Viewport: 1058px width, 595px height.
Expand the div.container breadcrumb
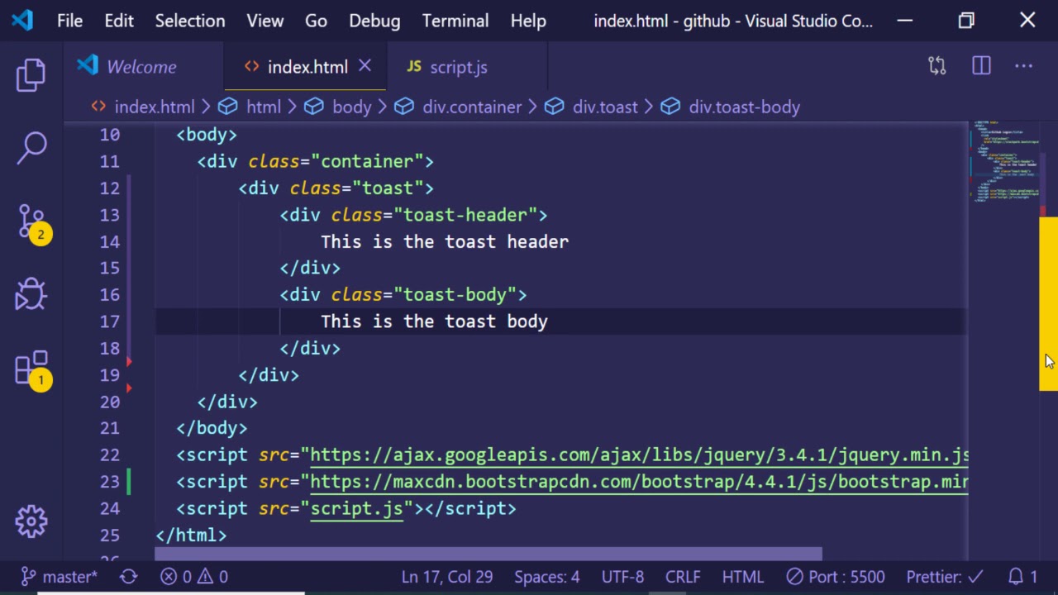coord(471,107)
